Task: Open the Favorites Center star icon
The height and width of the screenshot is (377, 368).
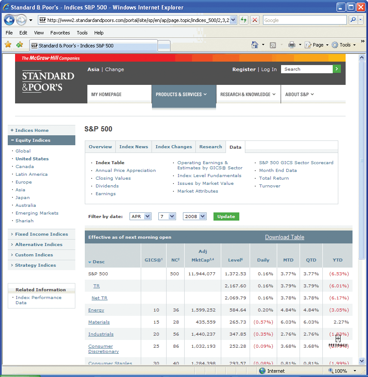Action: point(8,44)
